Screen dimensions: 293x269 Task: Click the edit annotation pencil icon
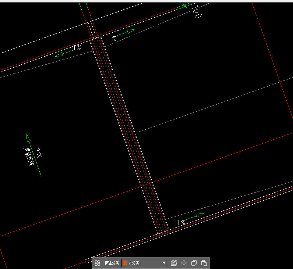[174, 263]
